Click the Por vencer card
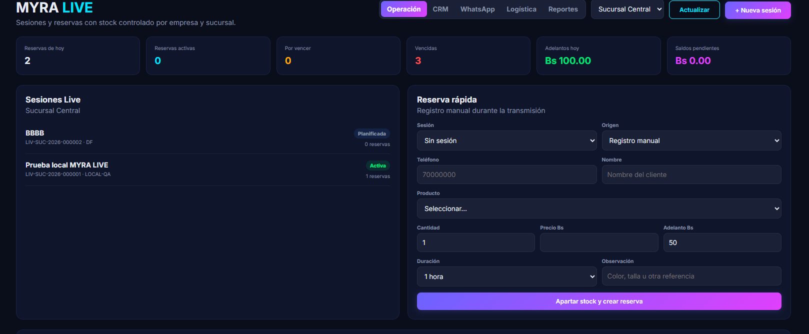Viewport: 809px width, 334px height. pos(338,55)
